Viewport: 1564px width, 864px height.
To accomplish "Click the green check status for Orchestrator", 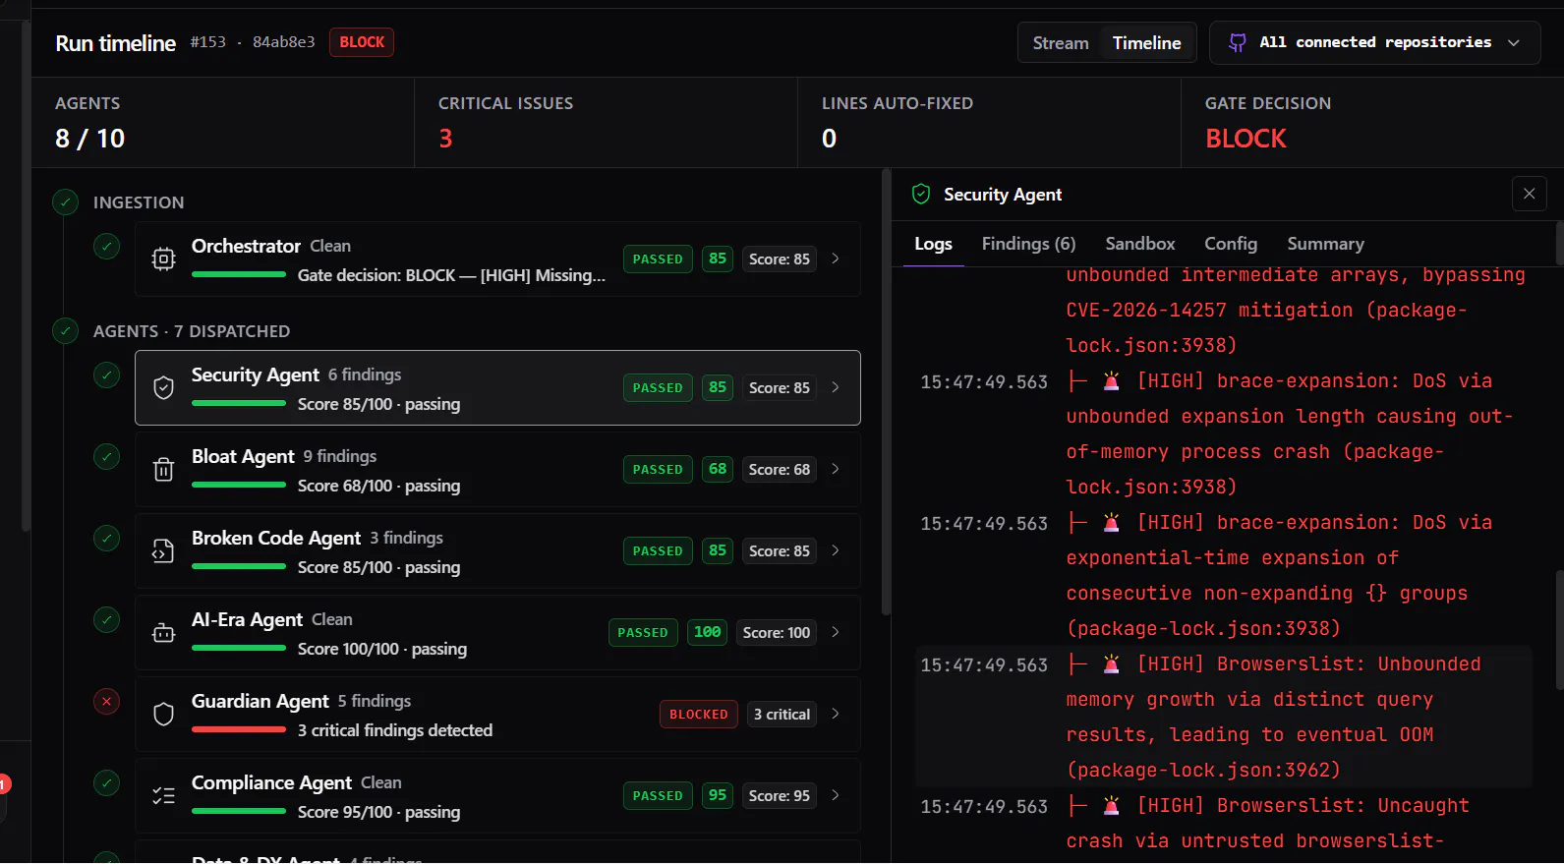I will click(x=107, y=246).
